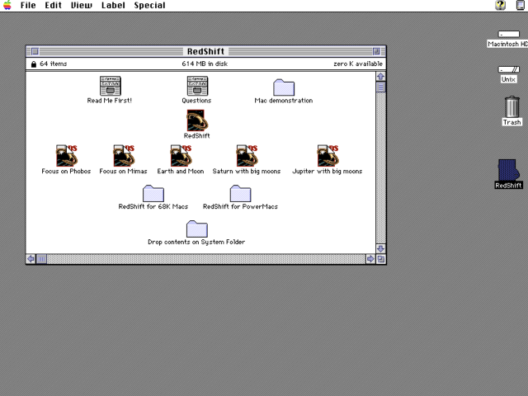The height and width of the screenshot is (396, 528).
Task: Open the Read Me First! document icon
Action: click(110, 86)
